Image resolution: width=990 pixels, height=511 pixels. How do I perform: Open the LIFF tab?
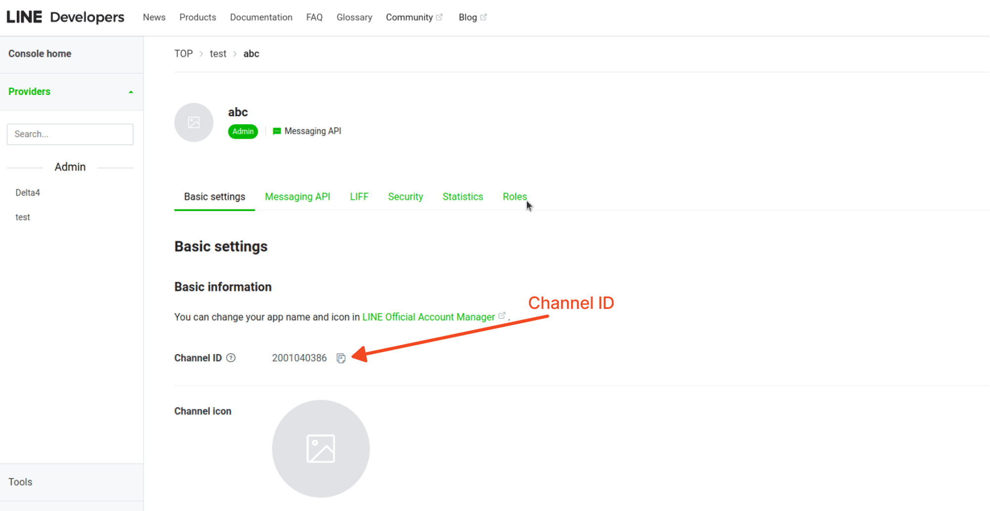[x=358, y=197]
